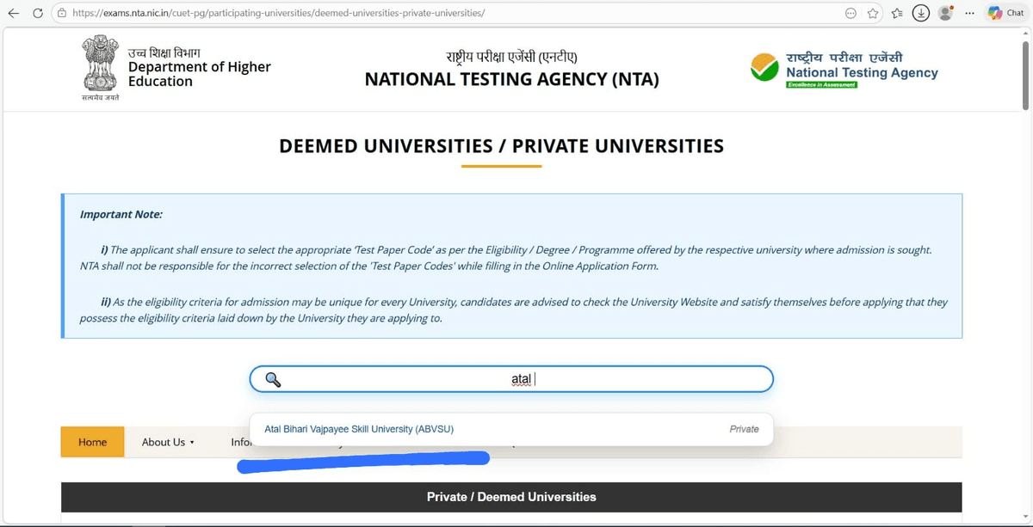Open the Copilot Chat button
This screenshot has height=527, width=1033.
tap(1005, 13)
